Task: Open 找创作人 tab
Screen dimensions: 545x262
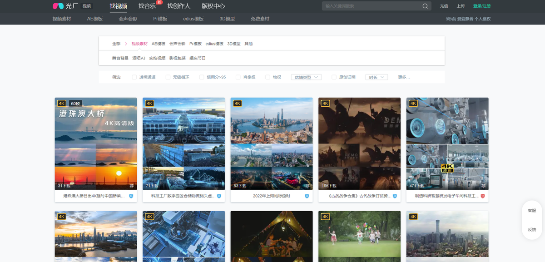Action: point(178,6)
